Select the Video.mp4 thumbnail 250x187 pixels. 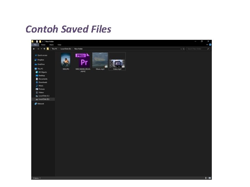click(117, 63)
